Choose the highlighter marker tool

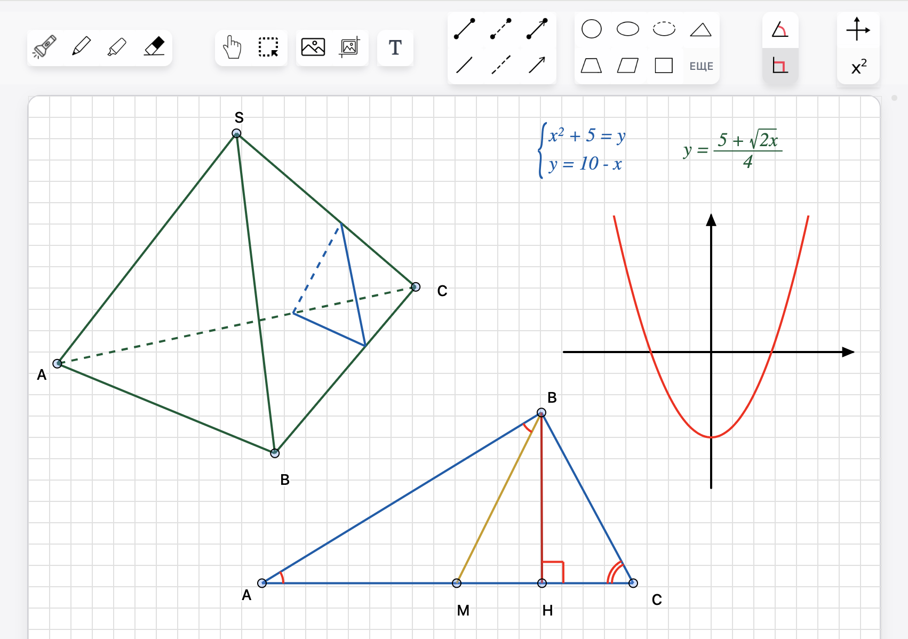117,47
